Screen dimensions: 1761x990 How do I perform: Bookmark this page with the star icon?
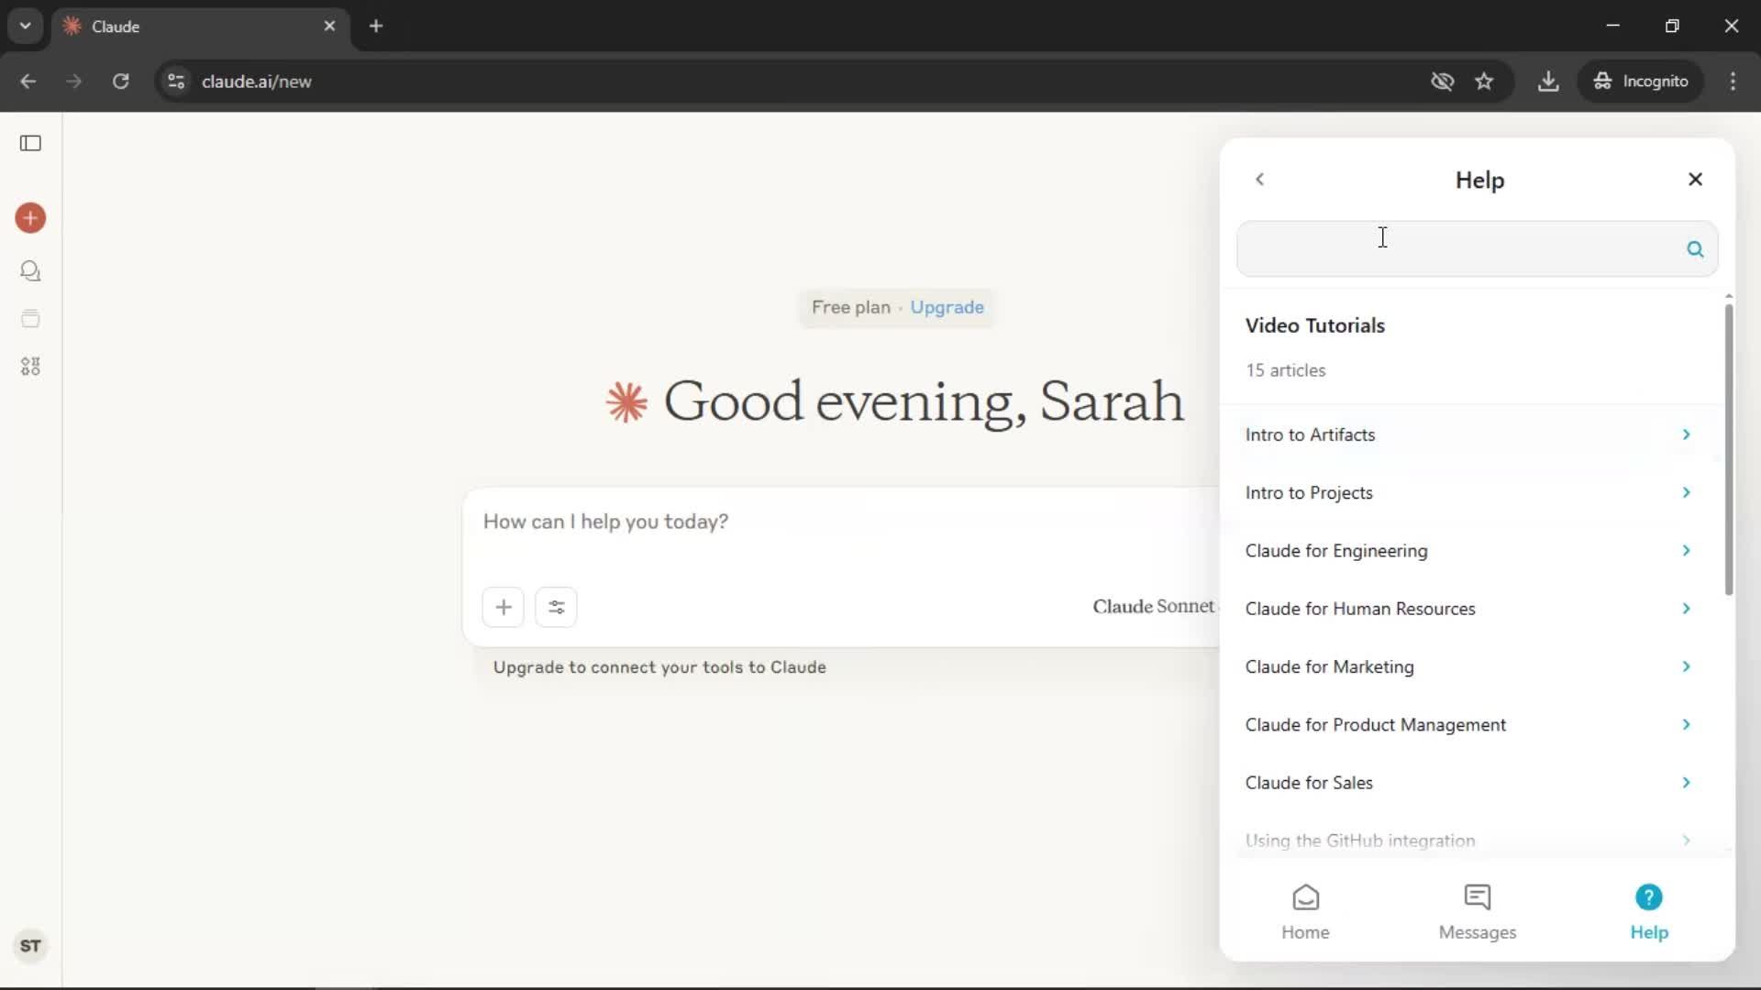point(1484,82)
